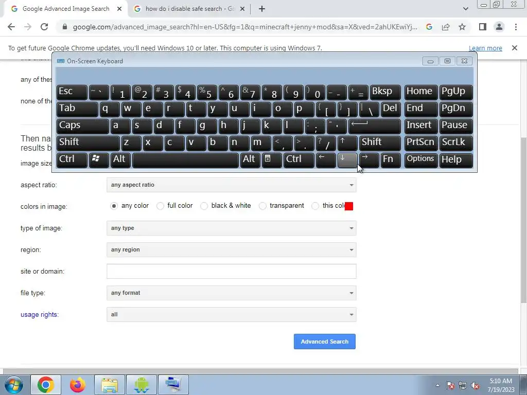Click the right arrow key on keyboard
Image resolution: width=527 pixels, height=395 pixels.
point(369,159)
